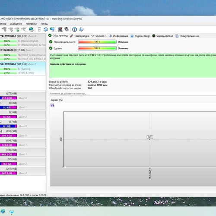
Task: Click the light blue taskbar app icon
Action: point(12,212)
